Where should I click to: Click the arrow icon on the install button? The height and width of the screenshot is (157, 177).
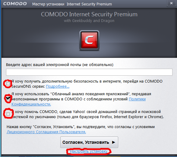[x=114, y=142]
